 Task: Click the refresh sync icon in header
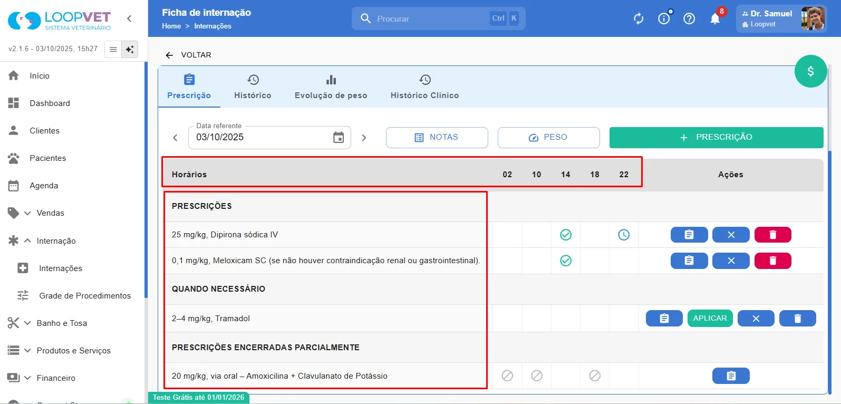tap(639, 19)
